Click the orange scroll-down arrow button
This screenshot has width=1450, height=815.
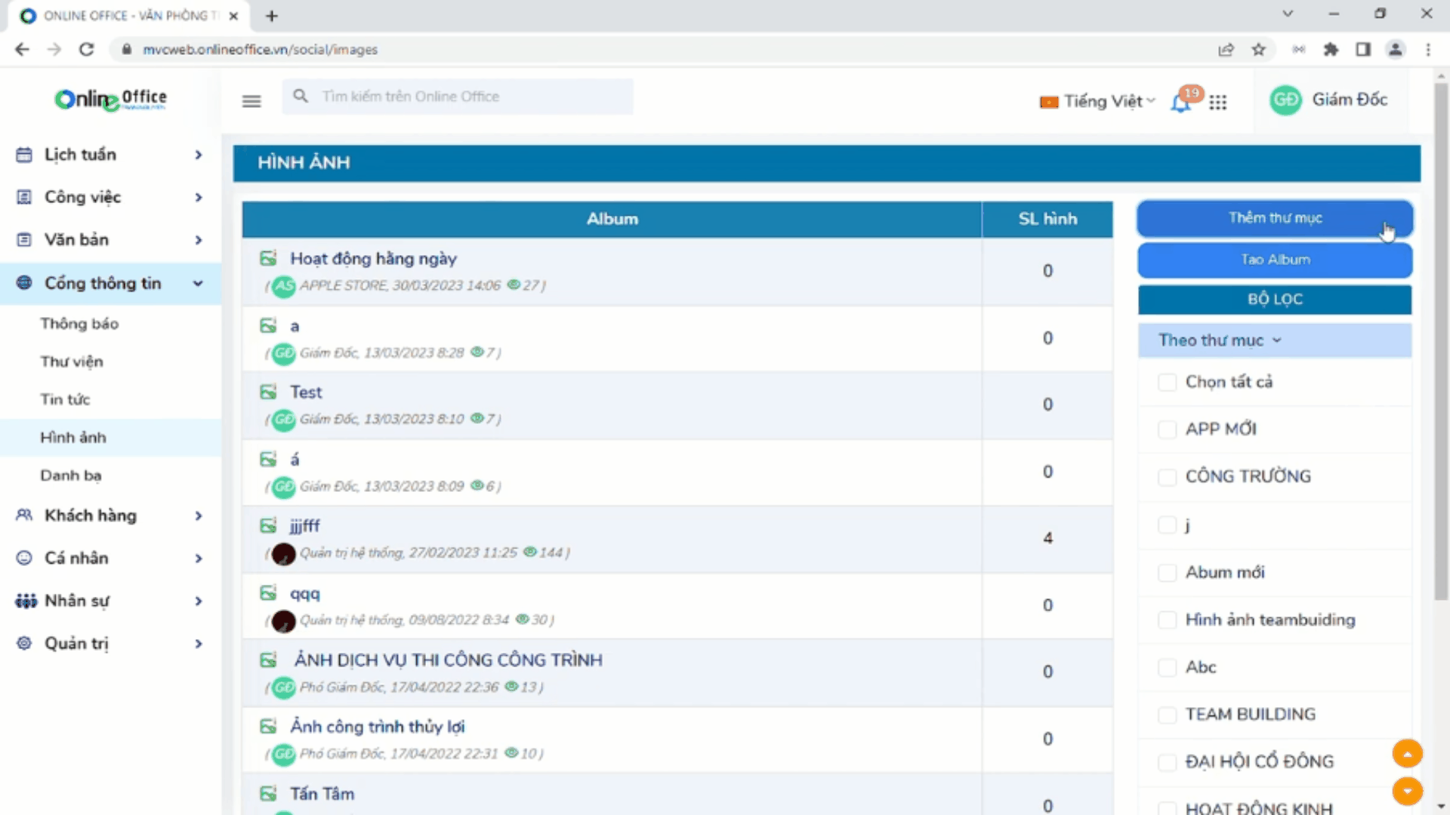point(1407,791)
